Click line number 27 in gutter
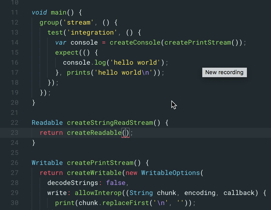The width and height of the screenshot is (271, 210). (15, 173)
